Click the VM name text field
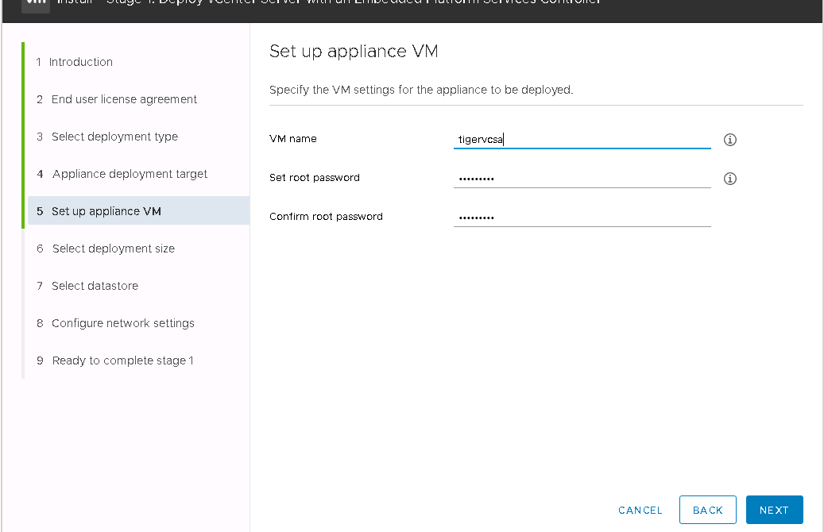Screen dimensions: 824x532 pos(582,140)
